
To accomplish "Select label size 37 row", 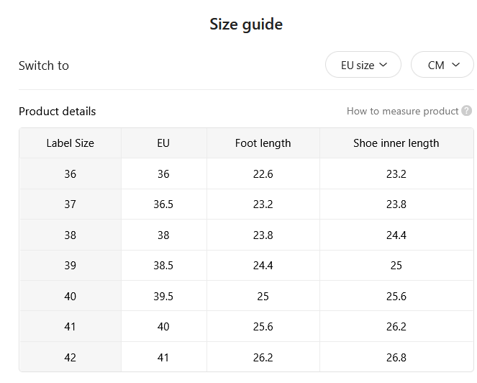I will click(x=246, y=204).
